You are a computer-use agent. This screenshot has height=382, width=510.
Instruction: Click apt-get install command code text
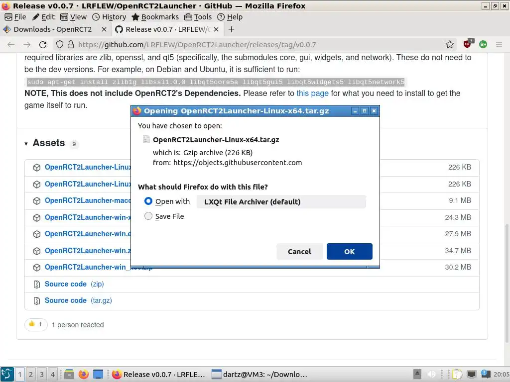click(x=216, y=82)
